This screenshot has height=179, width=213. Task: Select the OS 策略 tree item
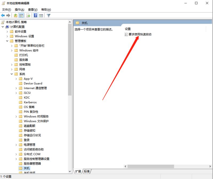(x=29, y=107)
